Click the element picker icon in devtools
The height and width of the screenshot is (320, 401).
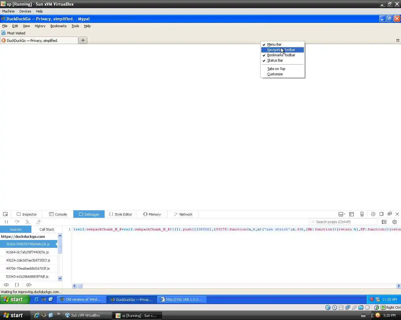click(x=5, y=214)
